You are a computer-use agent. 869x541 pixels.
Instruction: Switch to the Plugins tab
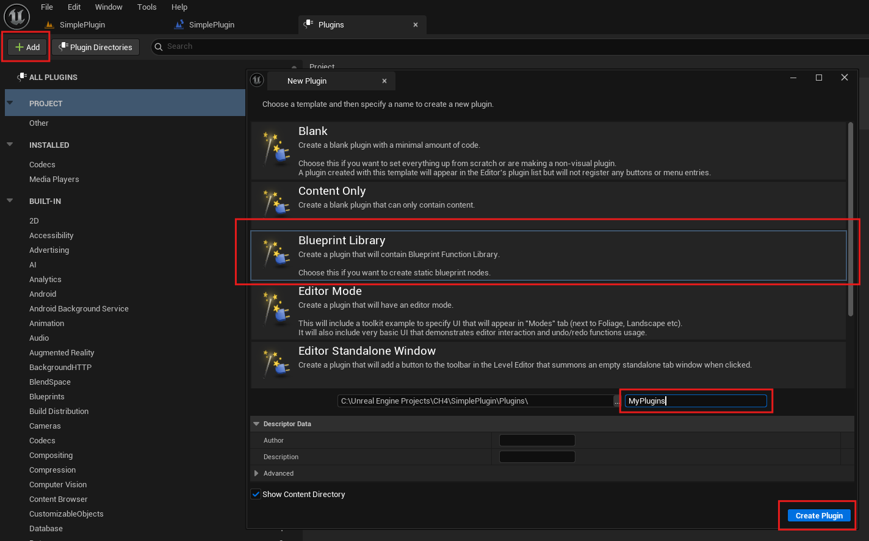point(361,24)
